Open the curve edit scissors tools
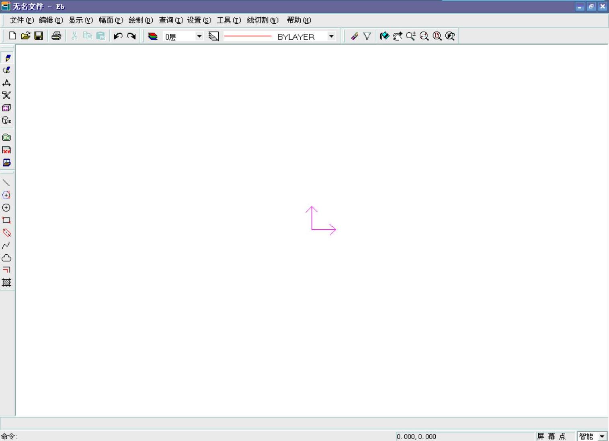This screenshot has height=441, width=609. [x=6, y=95]
